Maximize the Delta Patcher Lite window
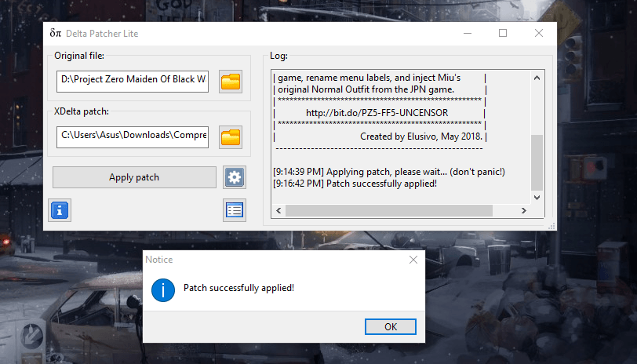 click(x=503, y=33)
